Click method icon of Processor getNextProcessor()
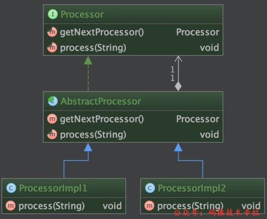 click(x=52, y=32)
